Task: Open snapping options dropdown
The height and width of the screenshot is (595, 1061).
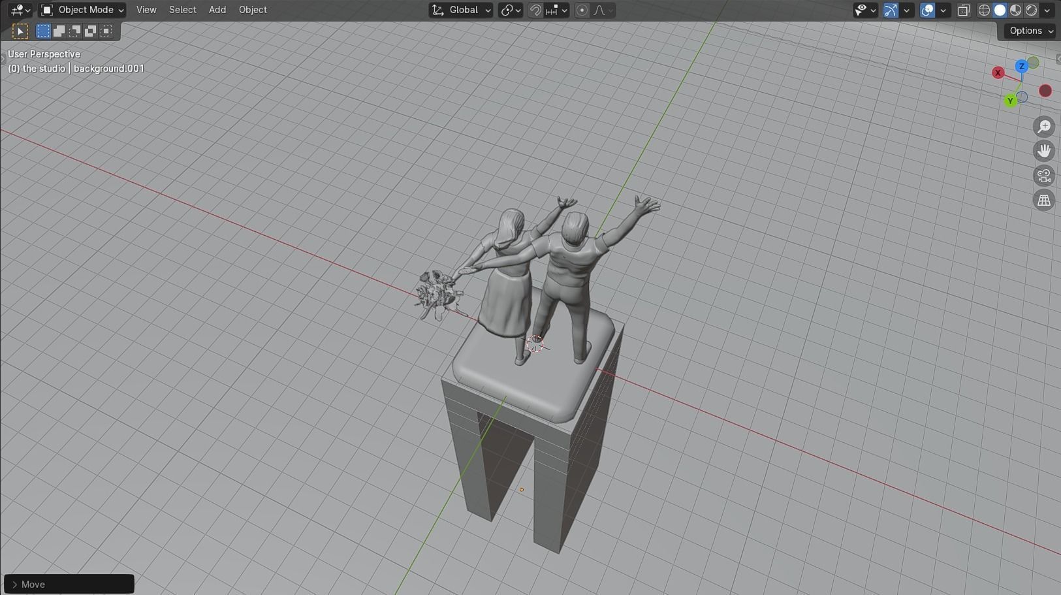Action: pos(557,10)
